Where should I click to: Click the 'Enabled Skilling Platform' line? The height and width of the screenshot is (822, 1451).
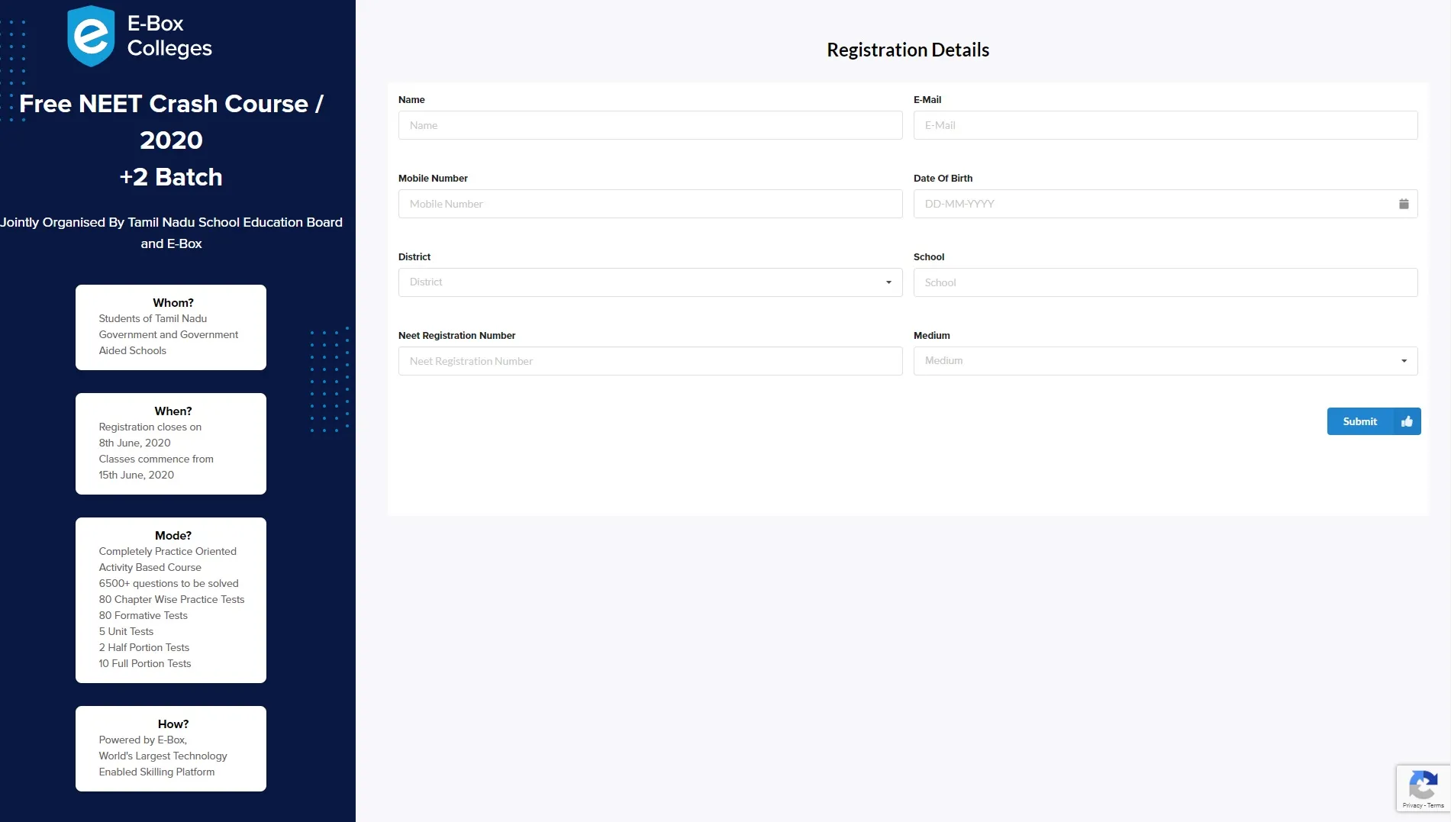[x=156, y=772]
